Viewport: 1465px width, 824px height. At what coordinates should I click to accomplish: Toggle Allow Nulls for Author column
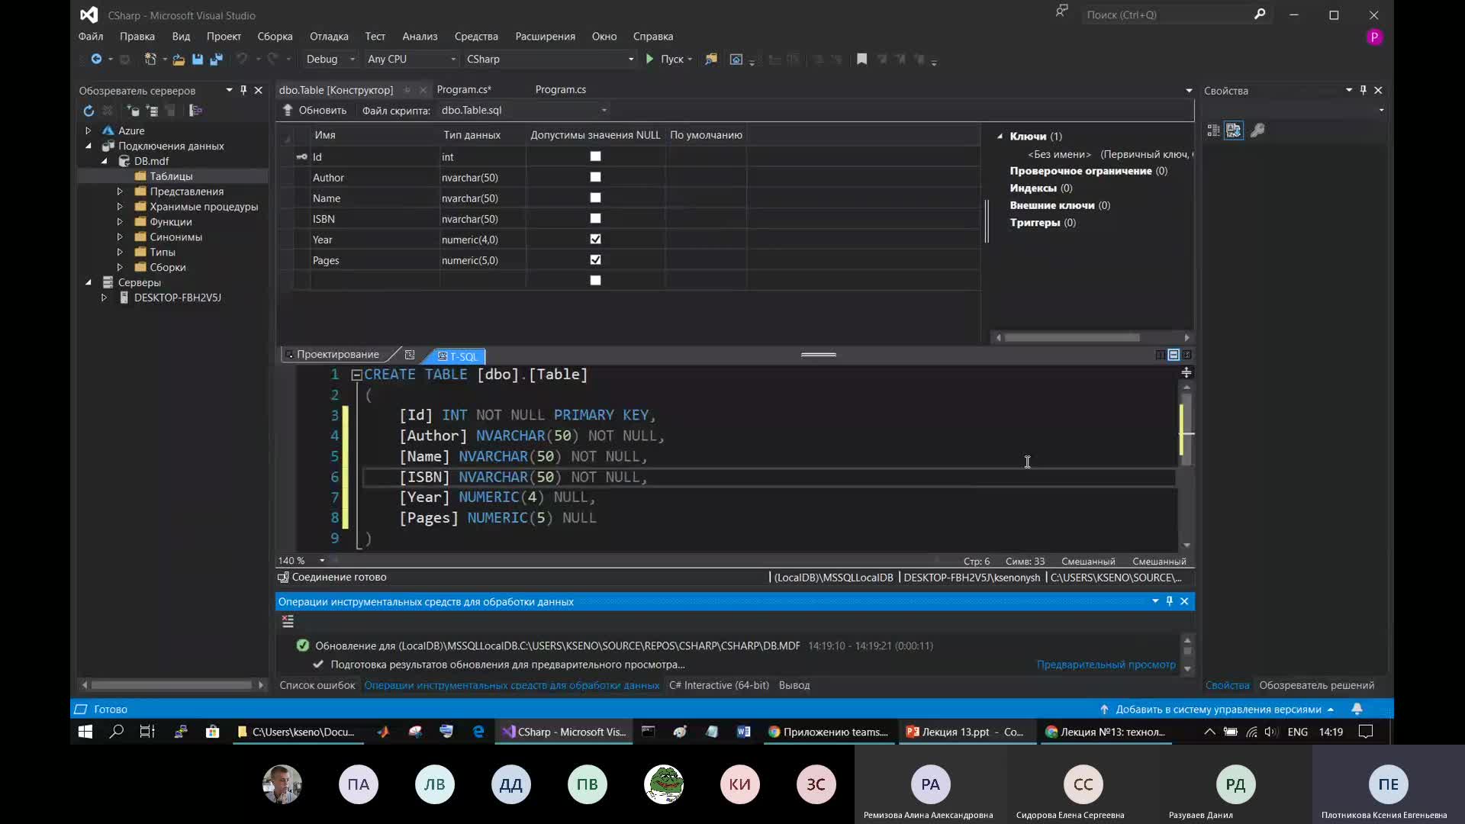[x=596, y=177]
